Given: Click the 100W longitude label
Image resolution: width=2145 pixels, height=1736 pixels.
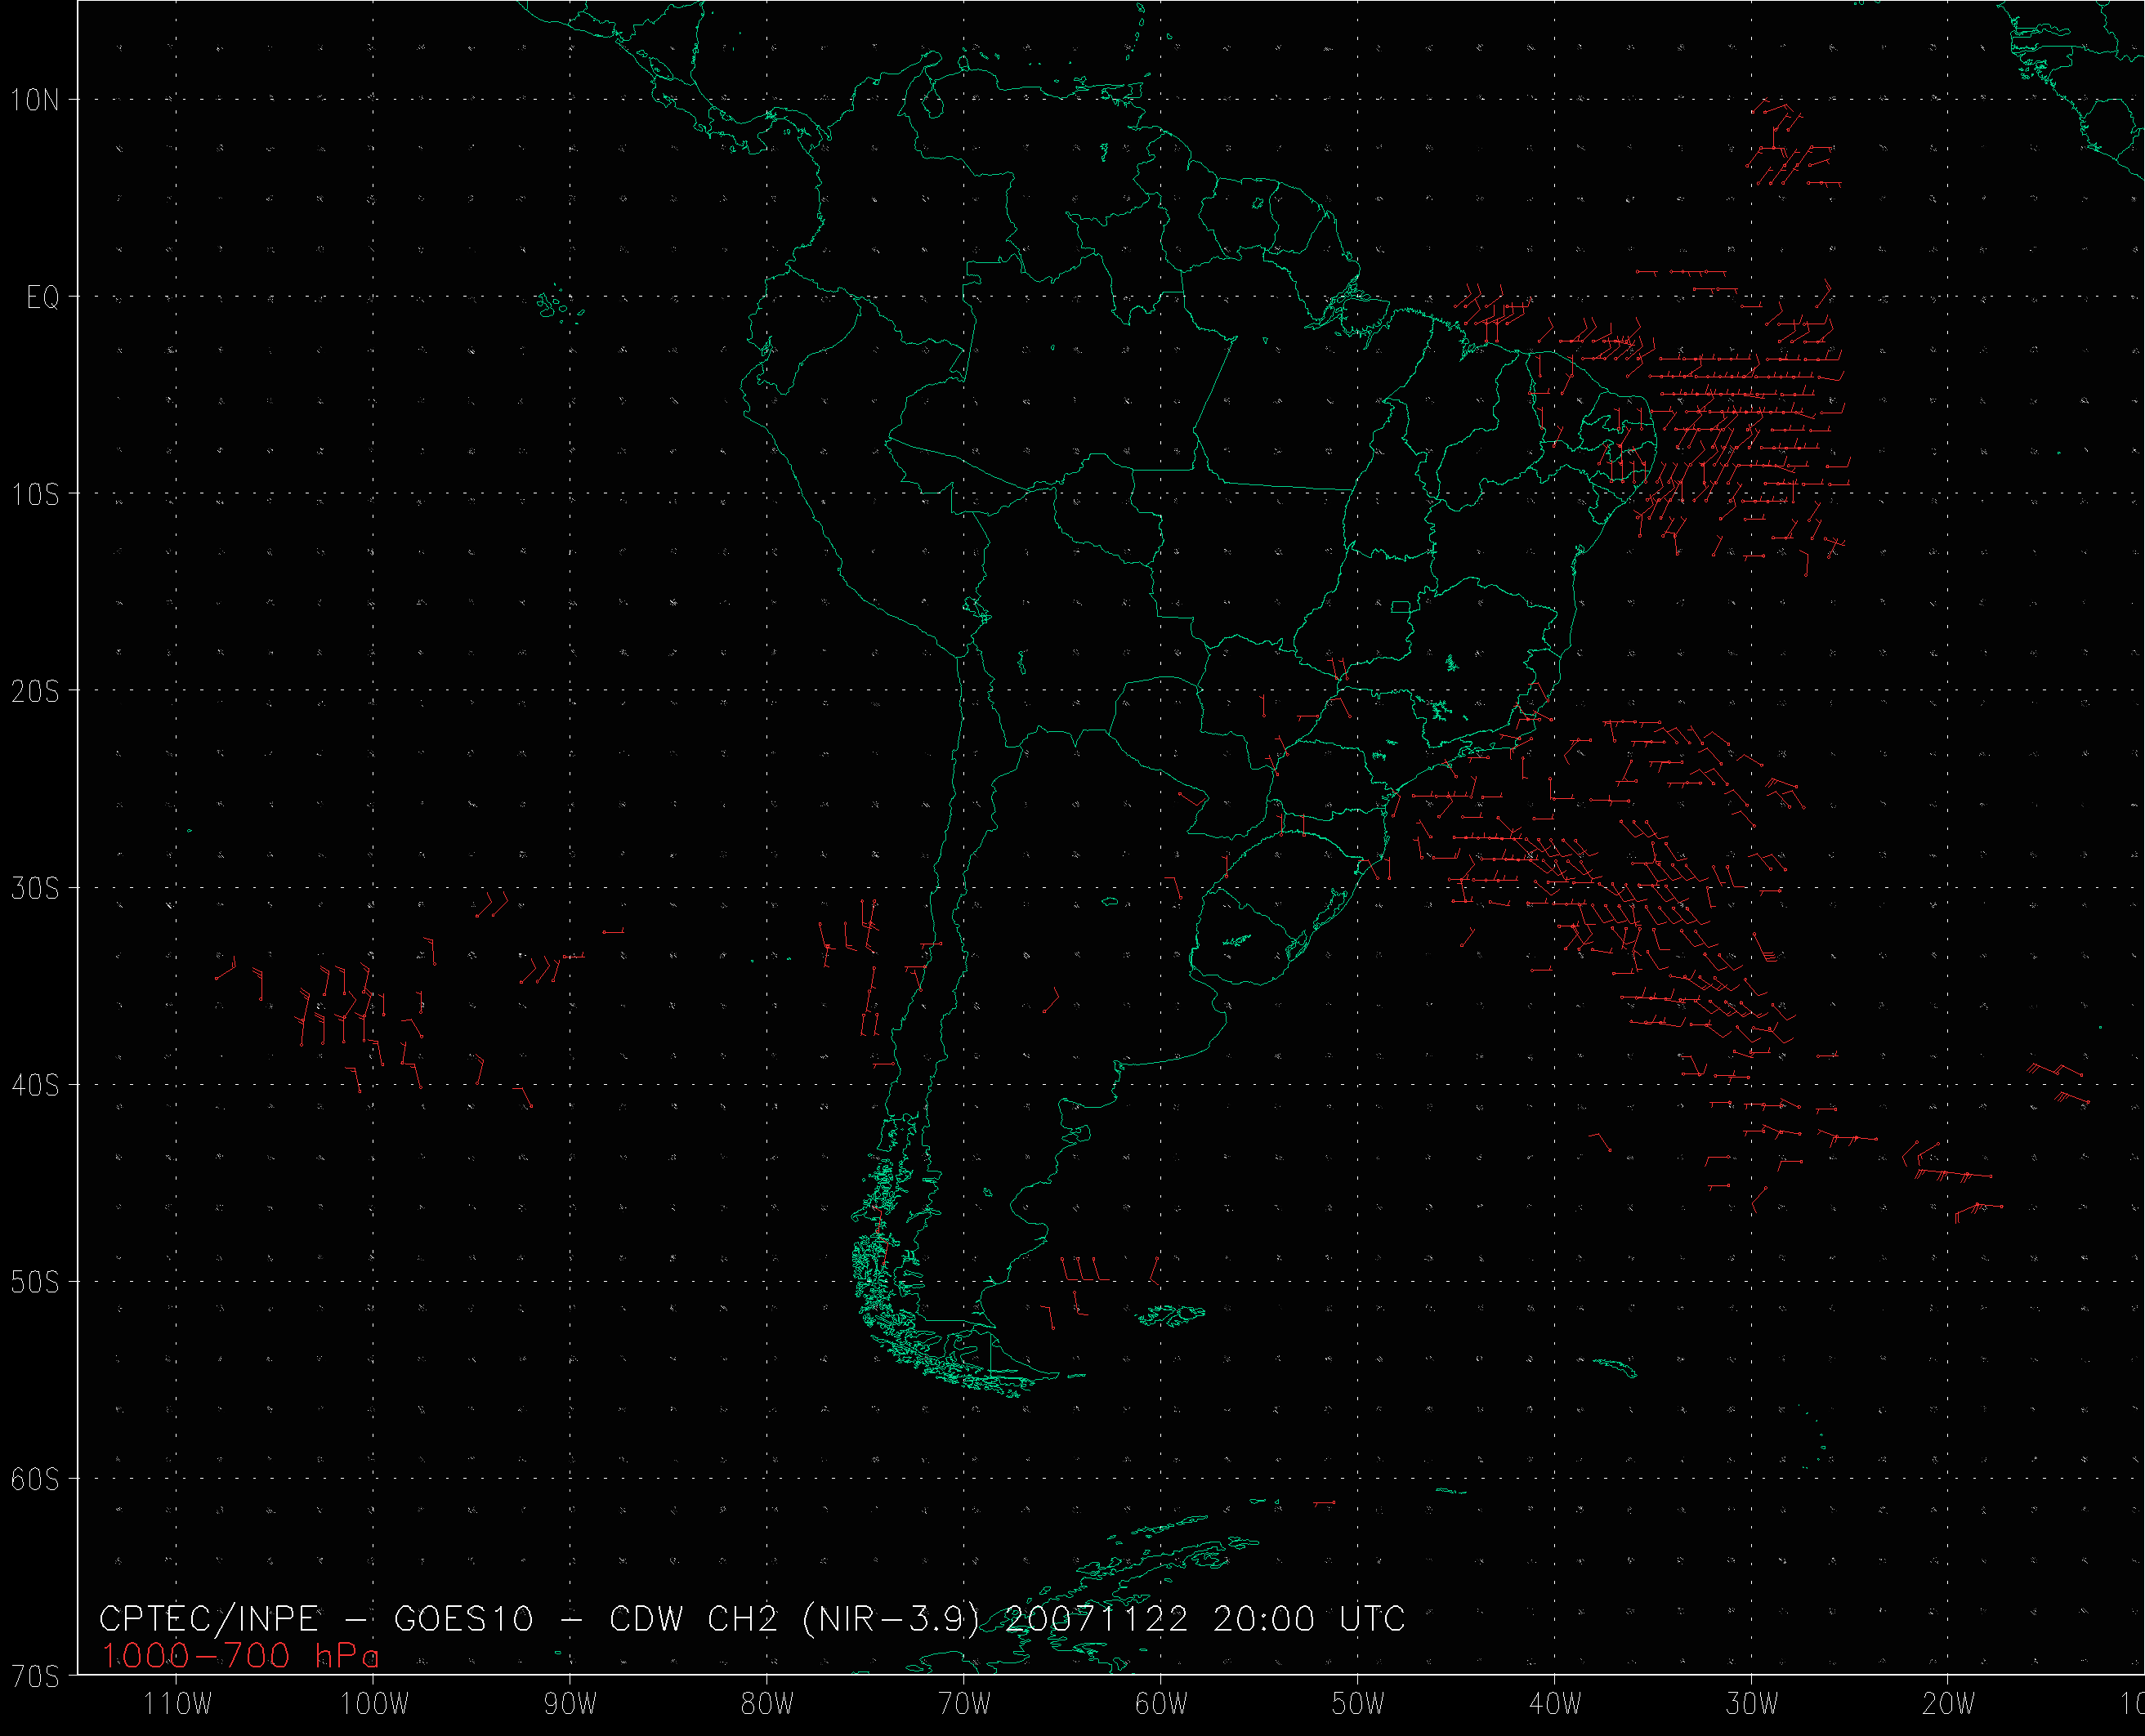Looking at the screenshot, I should pyautogui.click(x=374, y=1704).
